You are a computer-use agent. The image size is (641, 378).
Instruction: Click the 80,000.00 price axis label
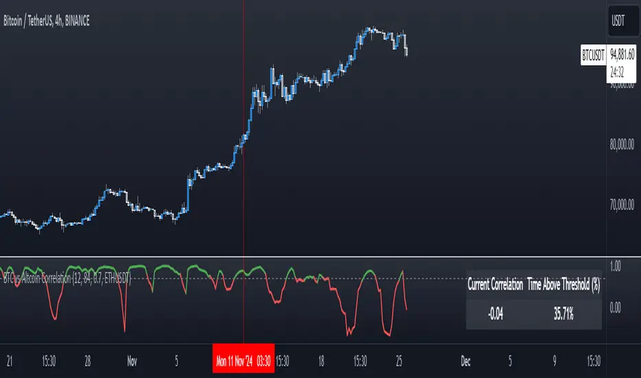(x=622, y=144)
